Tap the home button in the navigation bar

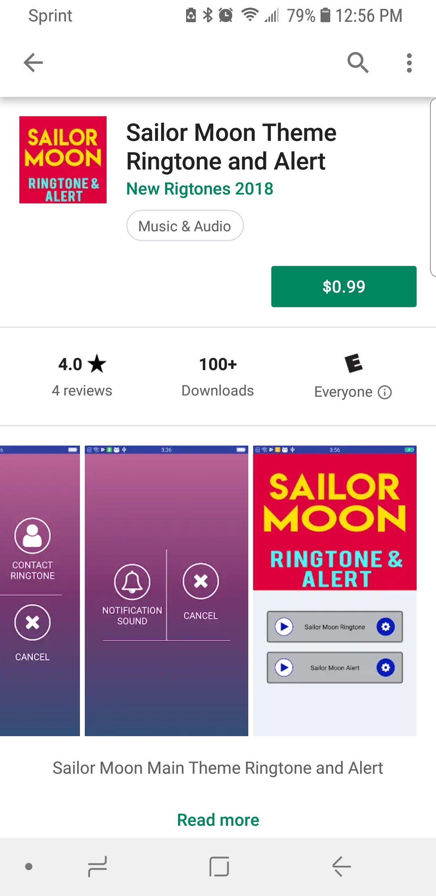(x=219, y=867)
